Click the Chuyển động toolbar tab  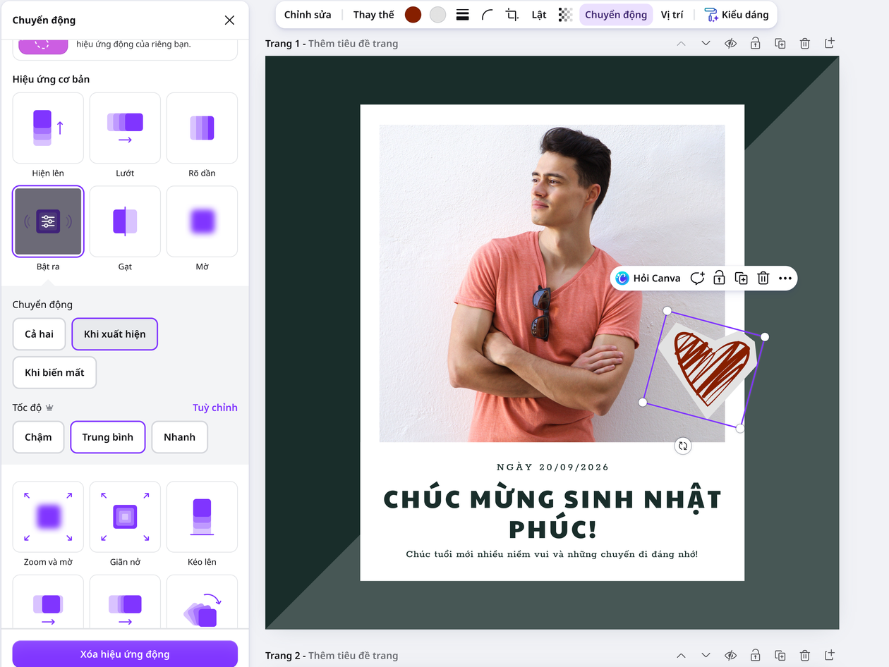(x=616, y=15)
